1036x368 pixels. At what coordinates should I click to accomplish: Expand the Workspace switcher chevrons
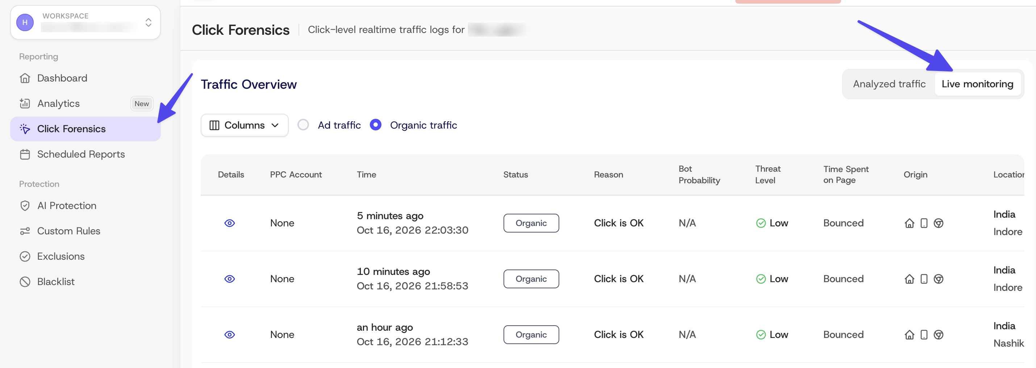coord(149,22)
